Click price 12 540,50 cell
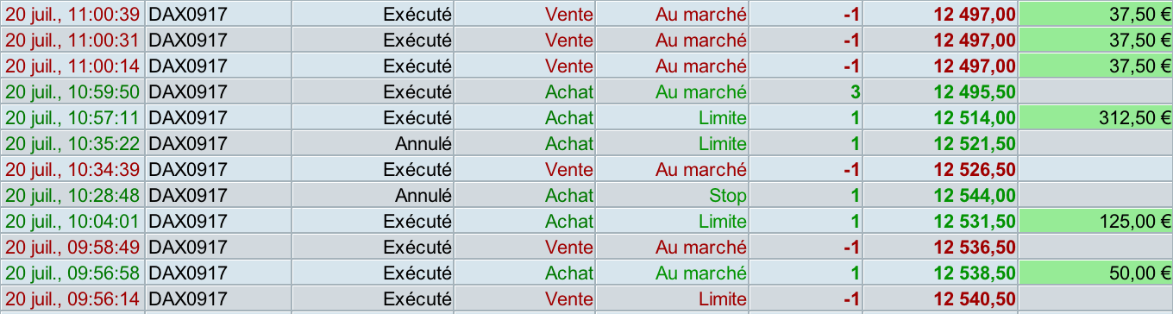The width and height of the screenshot is (1173, 314). point(941,298)
